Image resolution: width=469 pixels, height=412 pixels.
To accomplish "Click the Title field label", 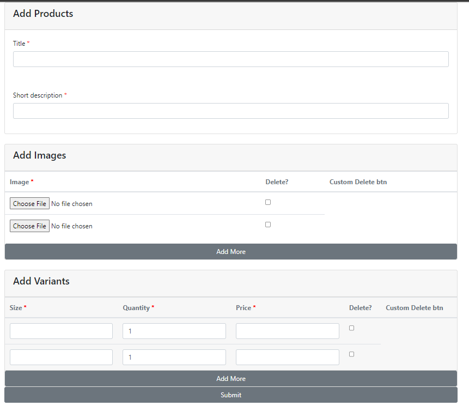I will click(19, 44).
